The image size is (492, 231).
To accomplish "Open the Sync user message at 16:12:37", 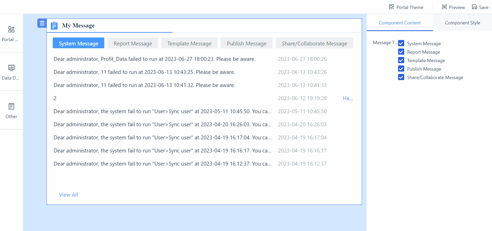I will (x=162, y=164).
